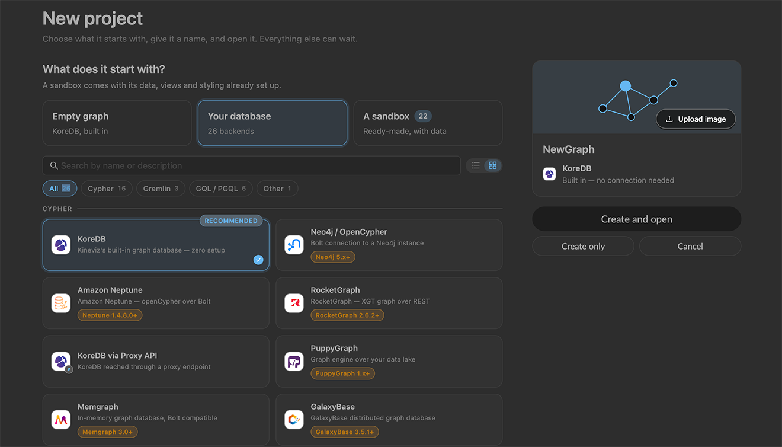Click Create and open button
This screenshot has width=782, height=447.
click(x=637, y=219)
